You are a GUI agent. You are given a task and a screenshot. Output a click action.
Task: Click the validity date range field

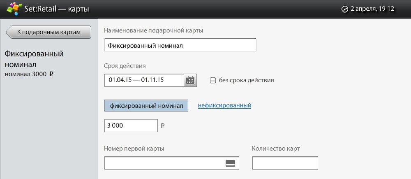[144, 80]
